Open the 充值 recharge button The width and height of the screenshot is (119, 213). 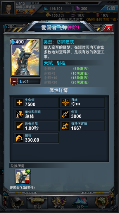tap(111, 8)
